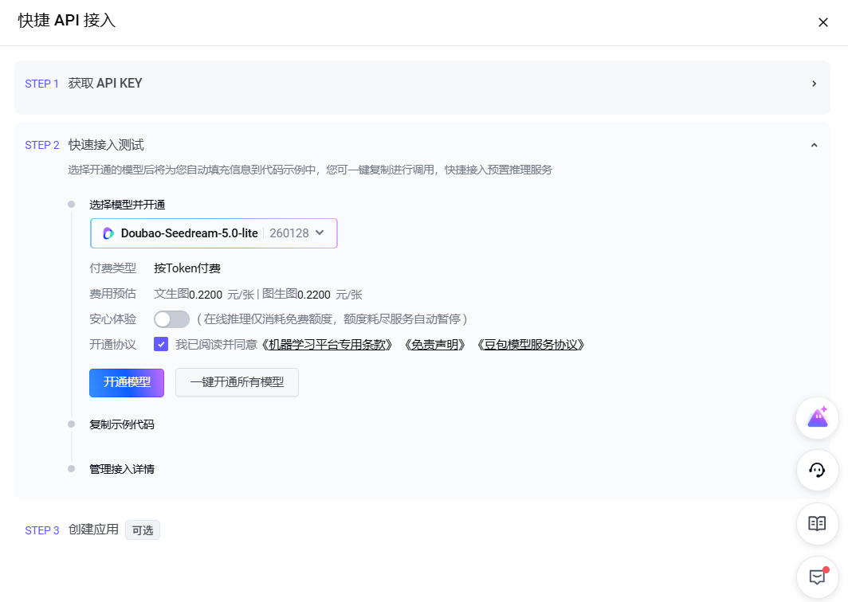This screenshot has width=848, height=602.
Task: Click the 获取 API KEY title
Action: point(105,84)
